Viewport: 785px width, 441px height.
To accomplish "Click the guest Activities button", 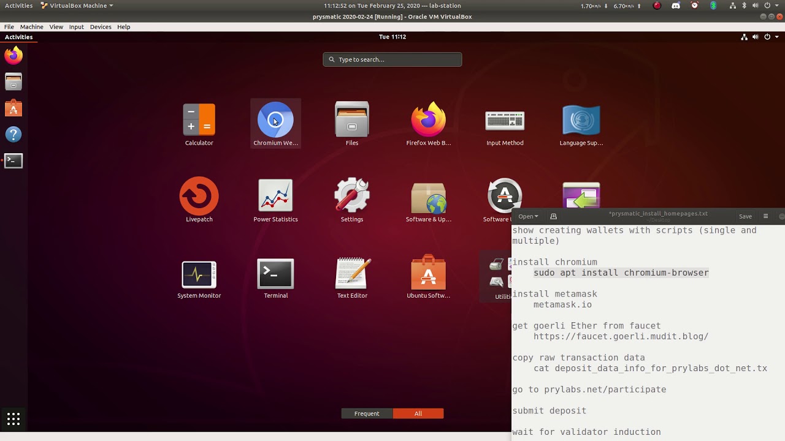I will point(18,37).
